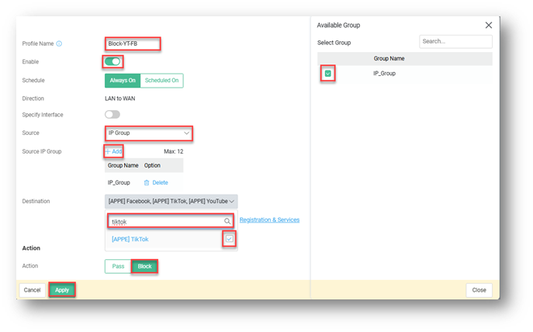The width and height of the screenshot is (533, 332).
Task: Choose the Block action
Action: tap(144, 266)
